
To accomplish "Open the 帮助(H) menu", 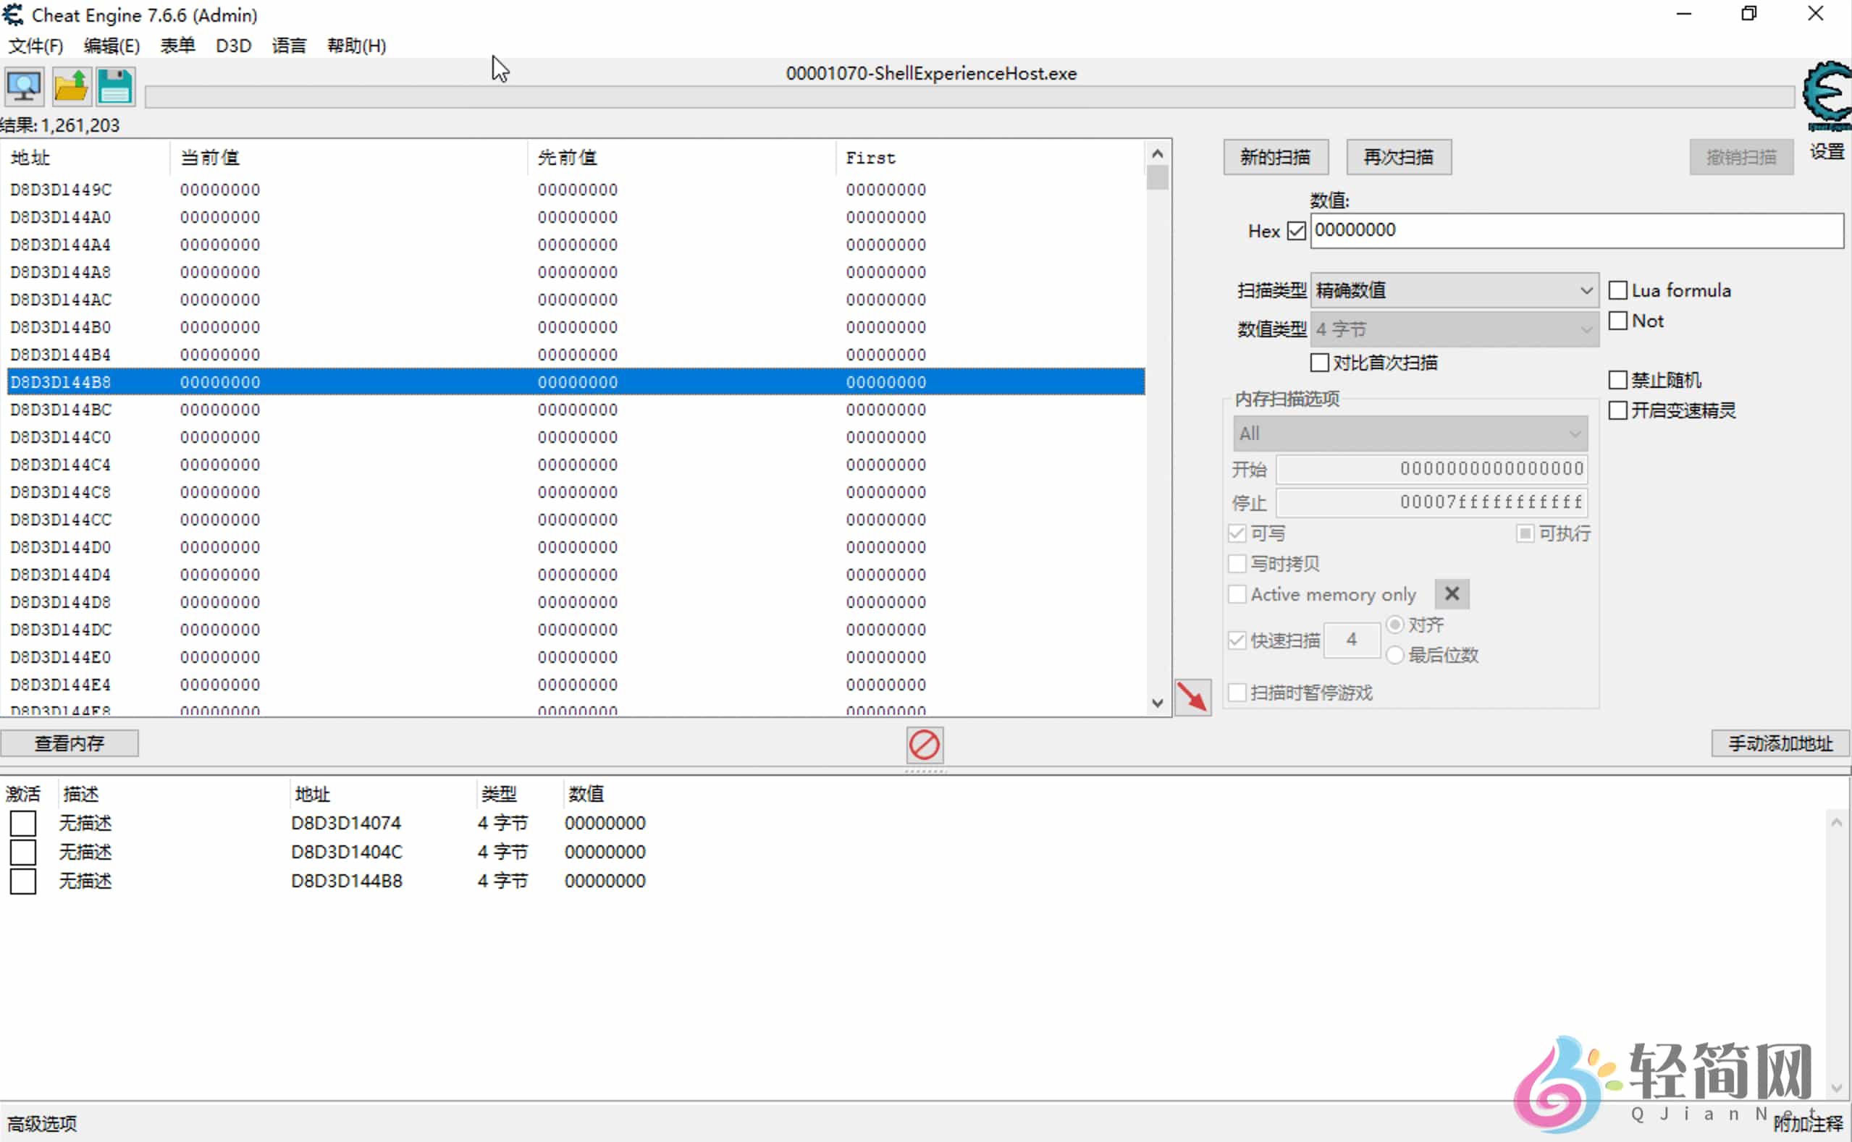I will 355,46.
